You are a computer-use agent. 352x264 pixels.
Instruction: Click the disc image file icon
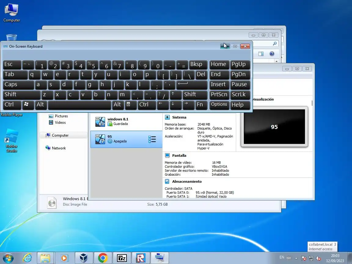point(52,202)
